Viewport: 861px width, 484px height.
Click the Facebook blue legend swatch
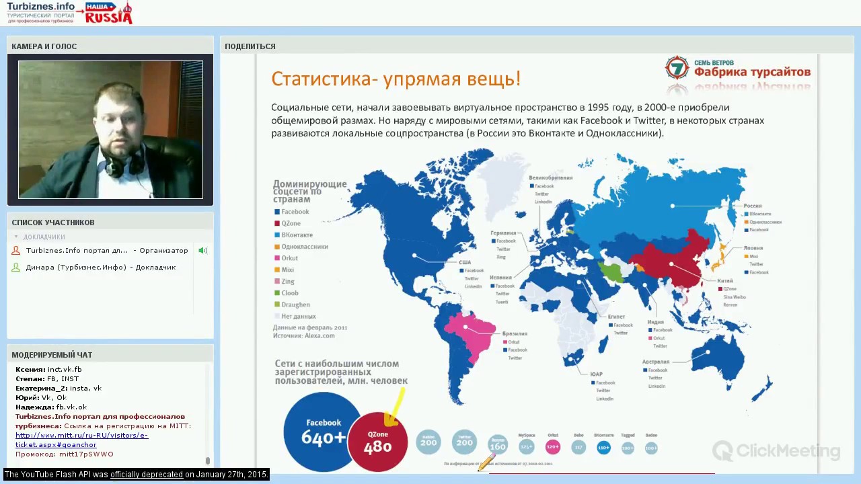click(276, 212)
